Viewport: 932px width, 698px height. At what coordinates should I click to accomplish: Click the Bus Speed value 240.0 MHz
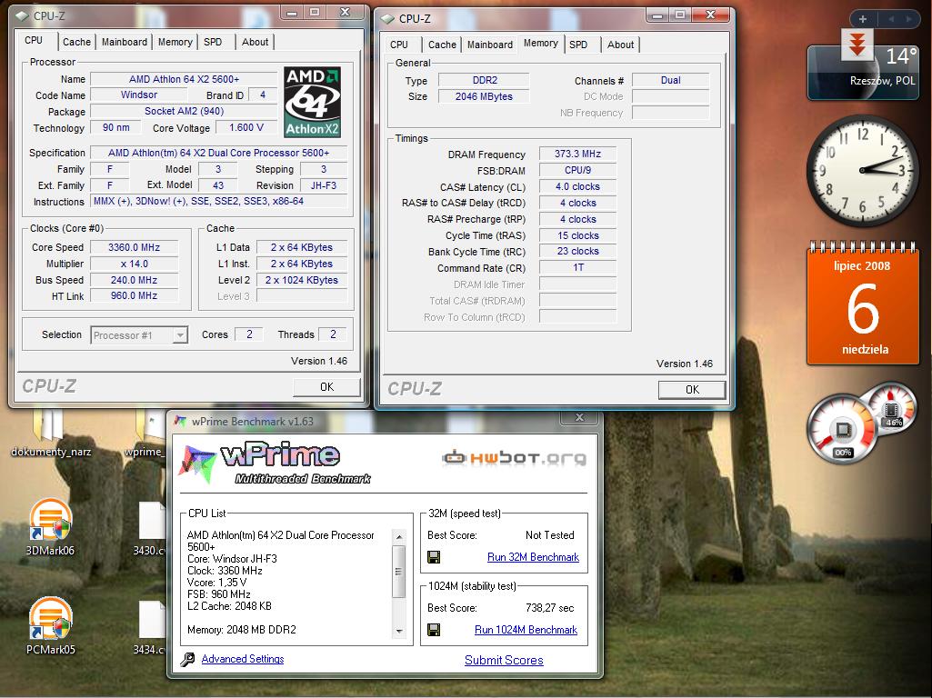click(135, 280)
